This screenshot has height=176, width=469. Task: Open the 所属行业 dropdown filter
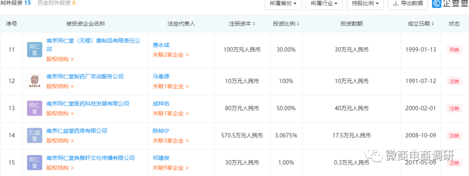[x=324, y=3]
